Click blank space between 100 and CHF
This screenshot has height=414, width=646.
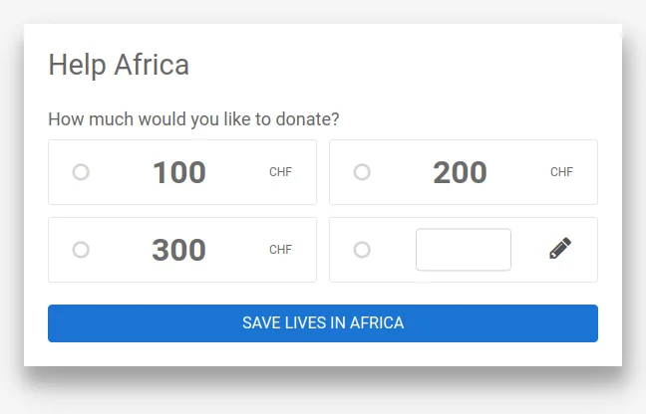tap(237, 172)
